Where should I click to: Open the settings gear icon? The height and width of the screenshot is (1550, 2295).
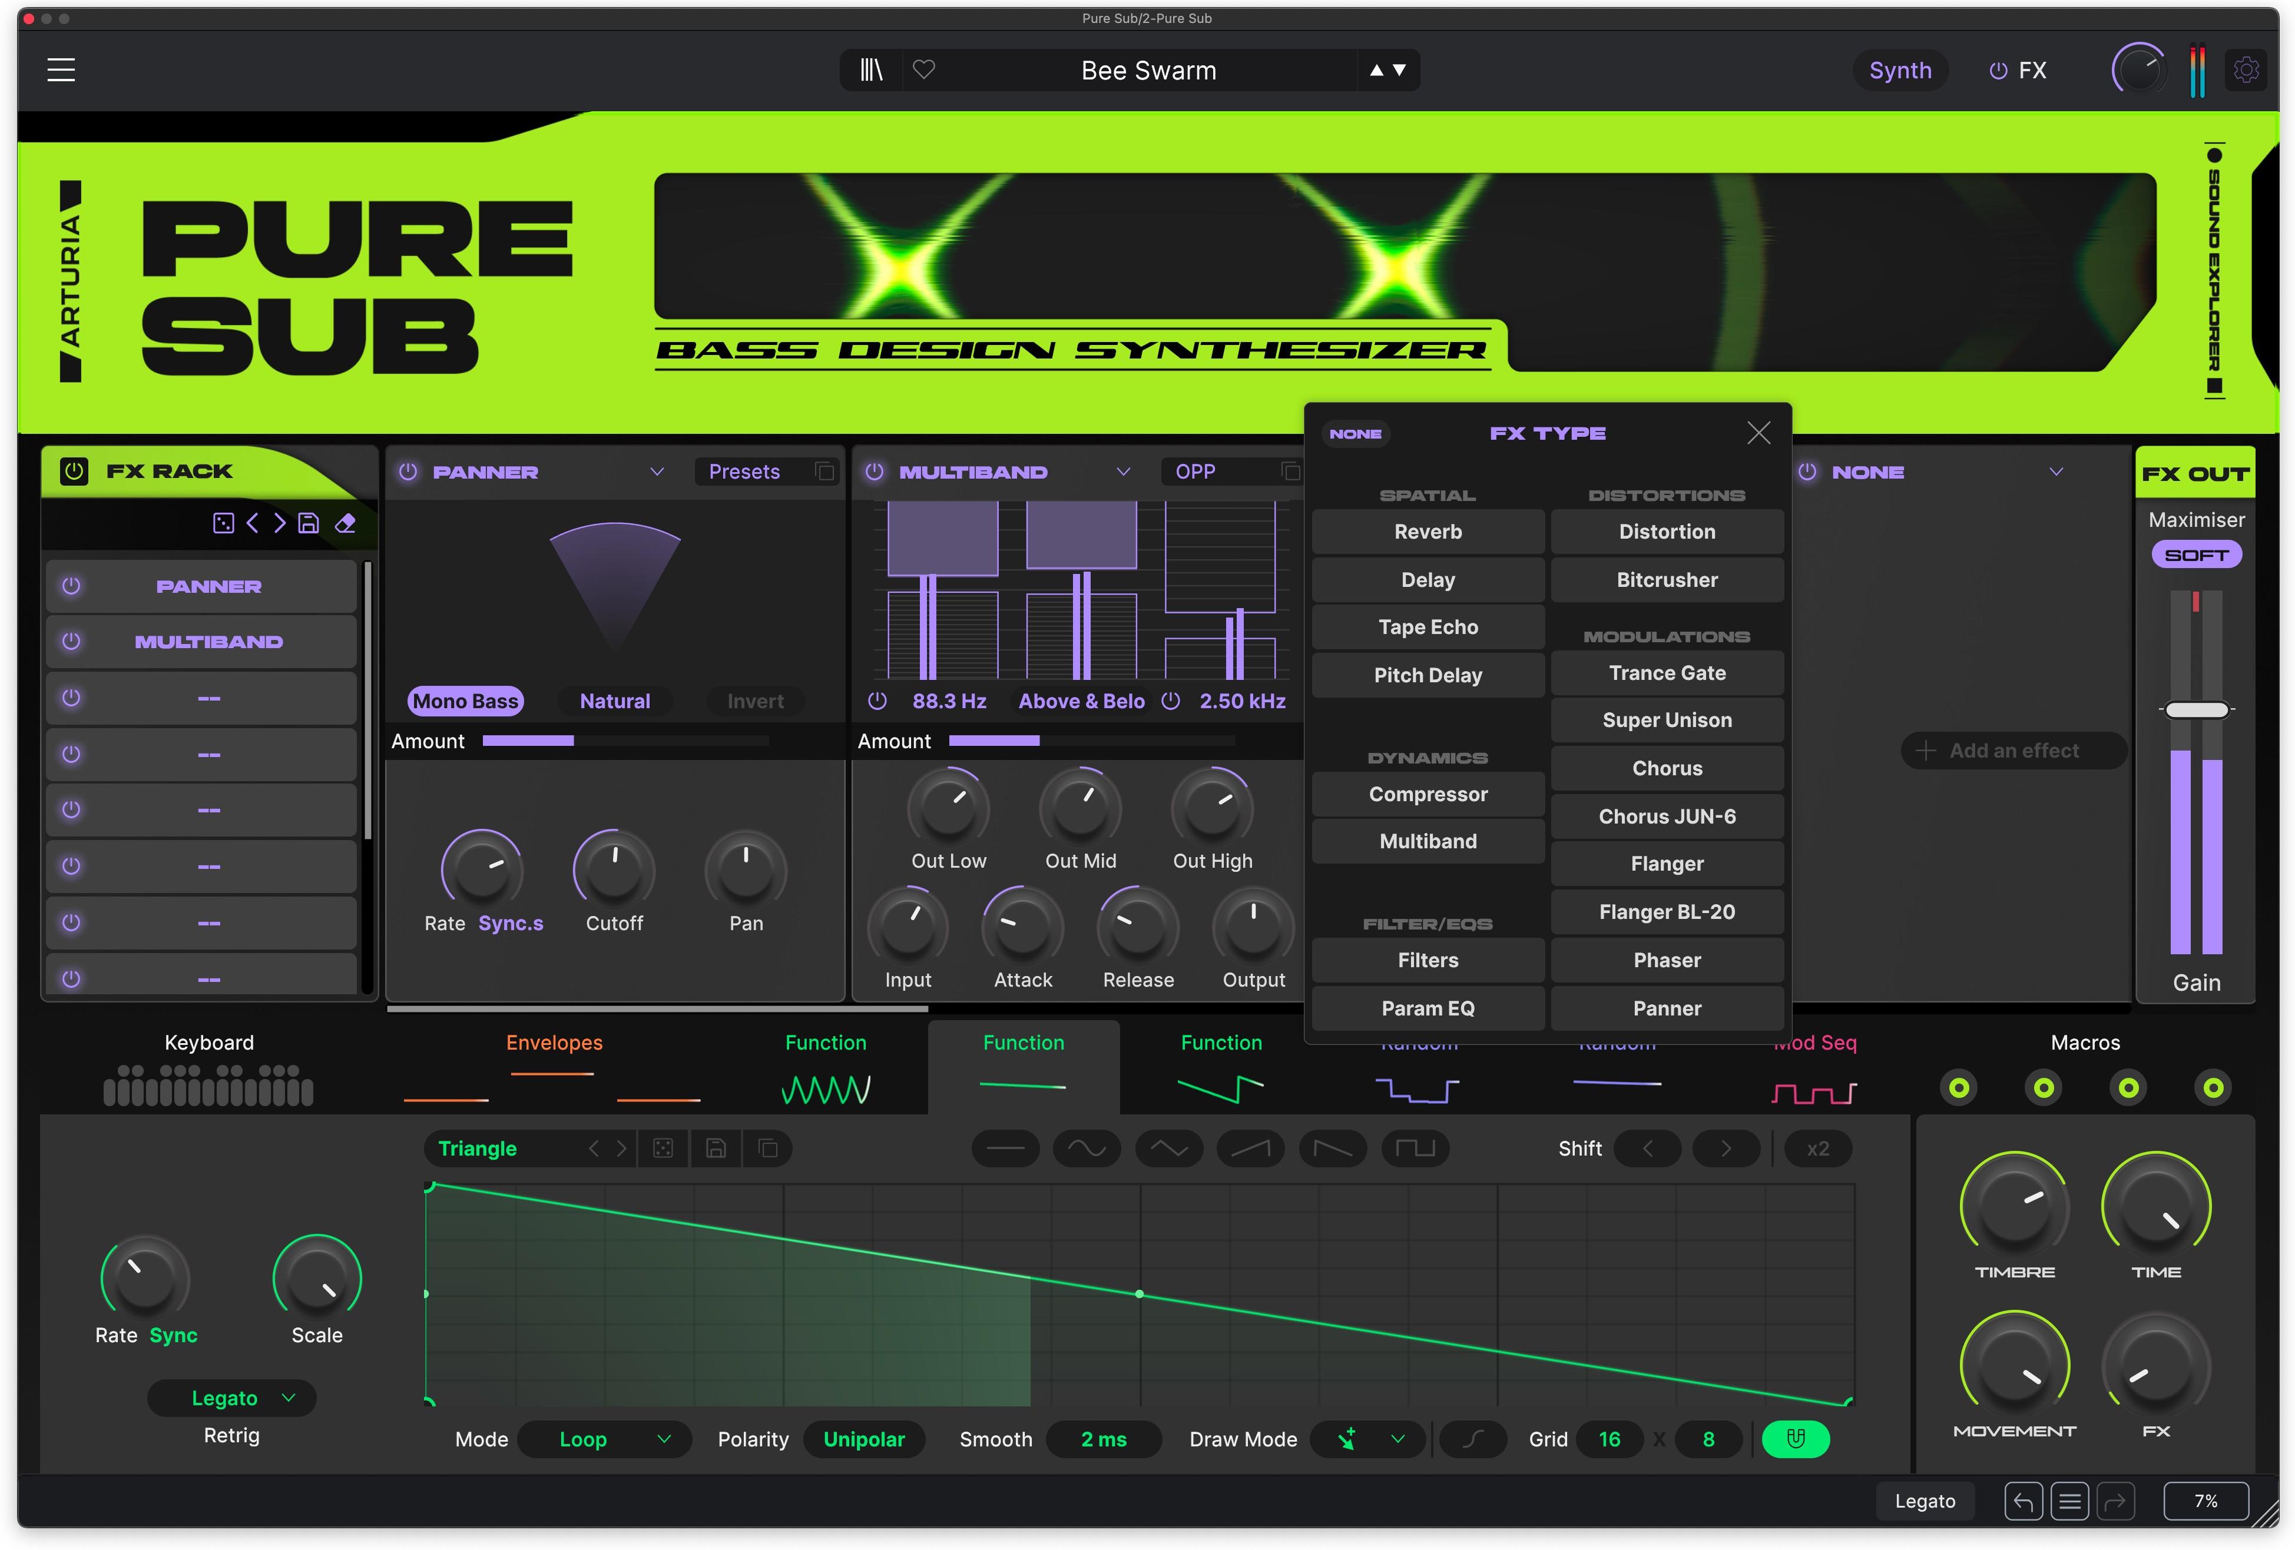[x=2246, y=70]
